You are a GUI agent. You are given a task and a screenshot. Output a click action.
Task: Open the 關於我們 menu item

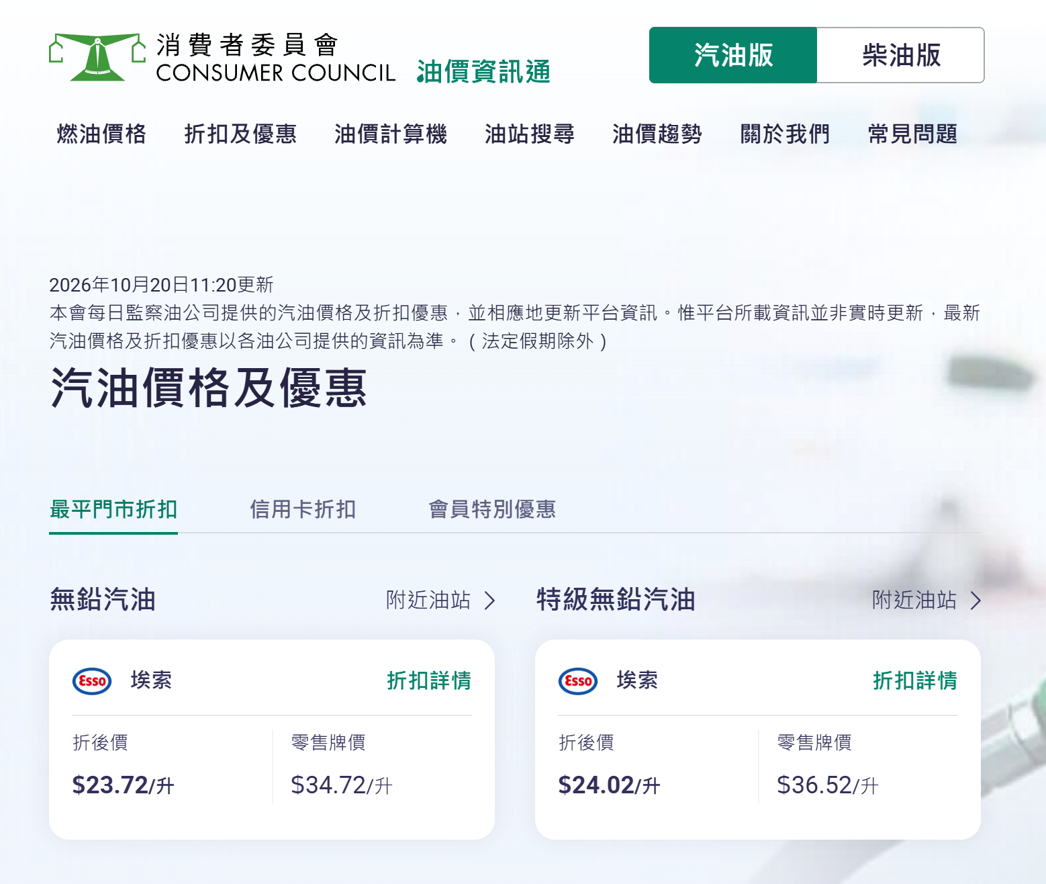point(785,134)
